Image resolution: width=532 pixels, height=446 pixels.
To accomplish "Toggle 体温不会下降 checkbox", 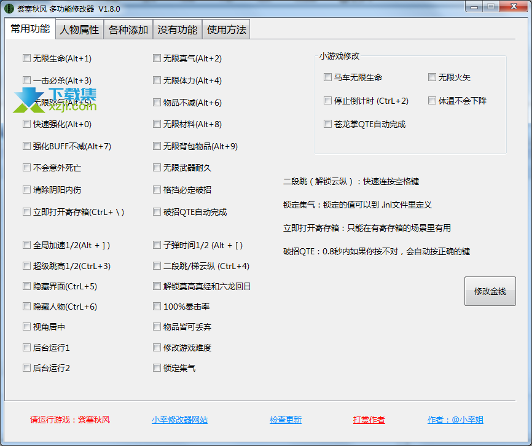I will (432, 101).
